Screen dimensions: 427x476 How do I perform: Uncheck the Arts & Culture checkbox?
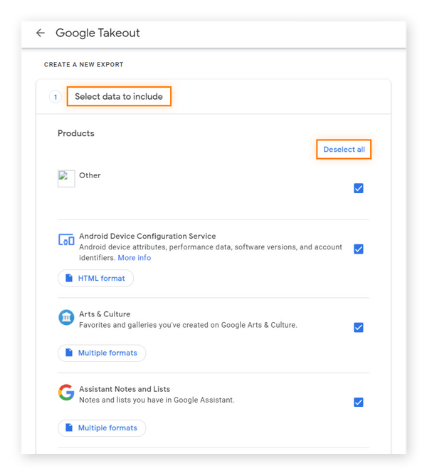click(359, 328)
